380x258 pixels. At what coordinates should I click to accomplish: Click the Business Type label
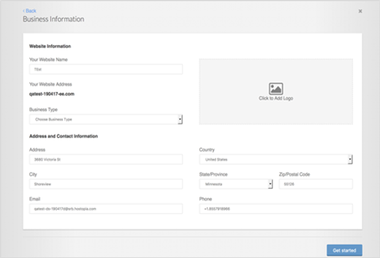(43, 109)
